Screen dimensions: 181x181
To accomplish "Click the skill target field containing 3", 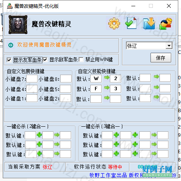I will pos(115,89).
